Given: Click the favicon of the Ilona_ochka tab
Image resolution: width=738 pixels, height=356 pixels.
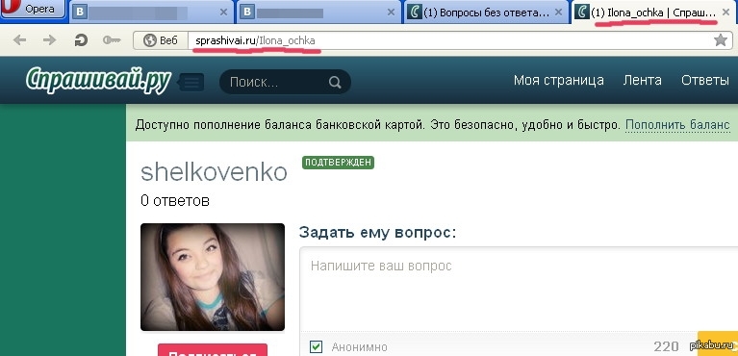Looking at the screenshot, I should point(581,12).
